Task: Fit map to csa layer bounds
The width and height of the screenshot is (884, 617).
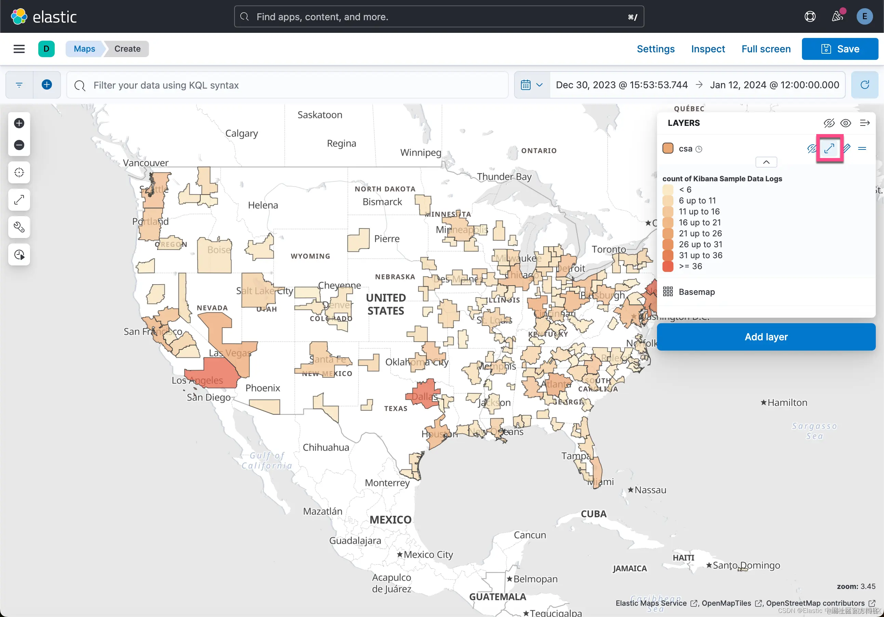Action: pyautogui.click(x=829, y=148)
